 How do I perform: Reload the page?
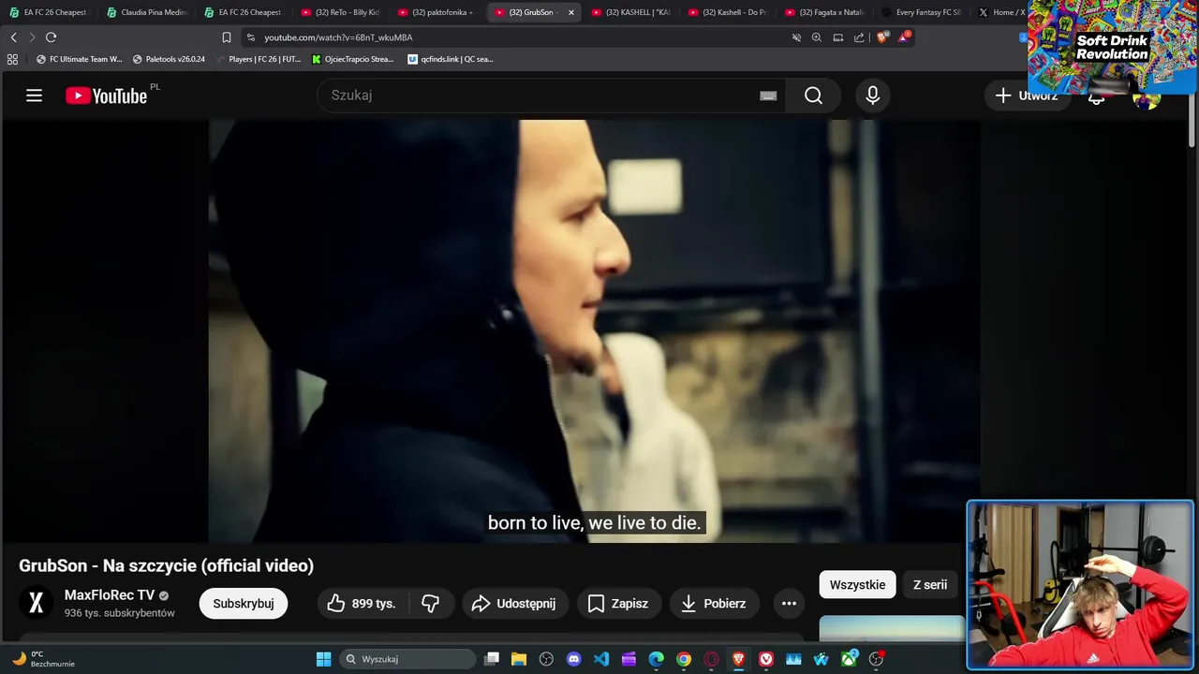tap(51, 37)
